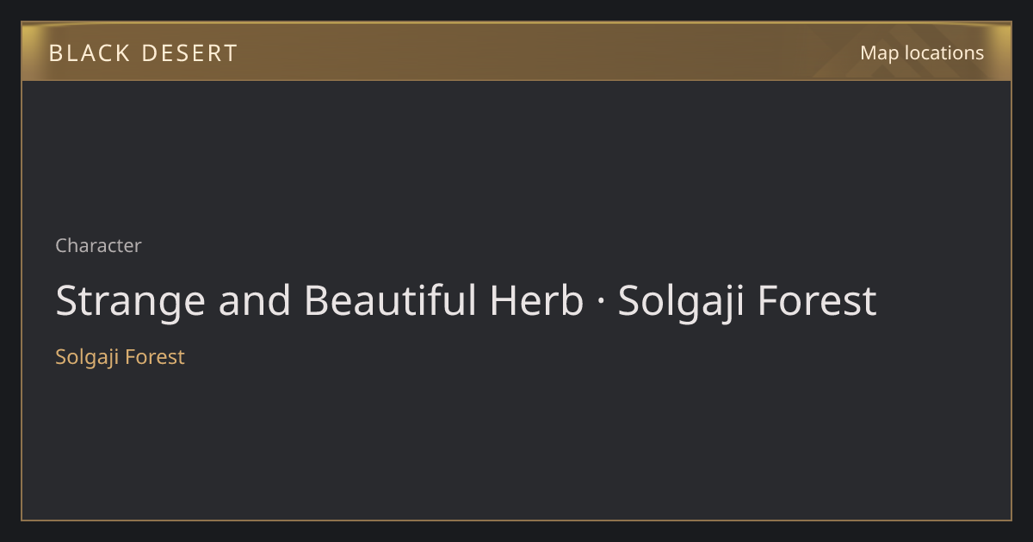Screen dimensions: 1033x542
Task: Open the Map locations link
Action: pyautogui.click(x=922, y=52)
